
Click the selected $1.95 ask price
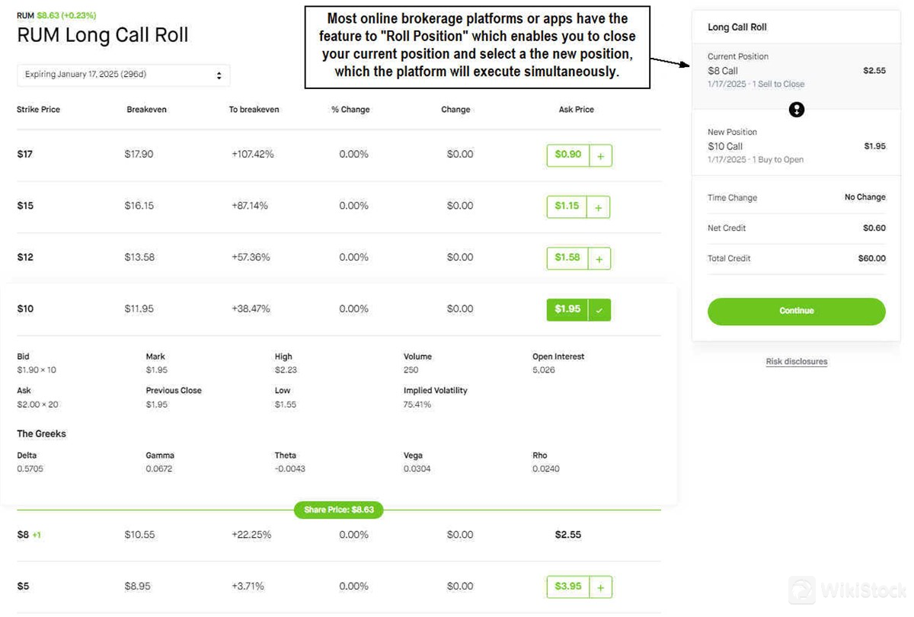[x=567, y=309]
